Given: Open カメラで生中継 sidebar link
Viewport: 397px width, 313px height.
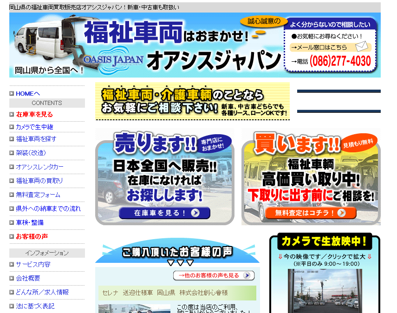Looking at the screenshot, I should 34,127.
